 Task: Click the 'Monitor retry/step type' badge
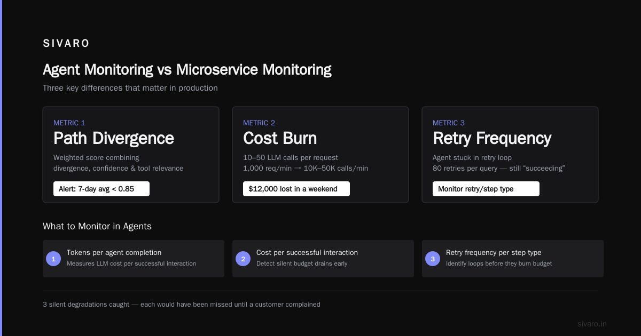[x=486, y=189]
